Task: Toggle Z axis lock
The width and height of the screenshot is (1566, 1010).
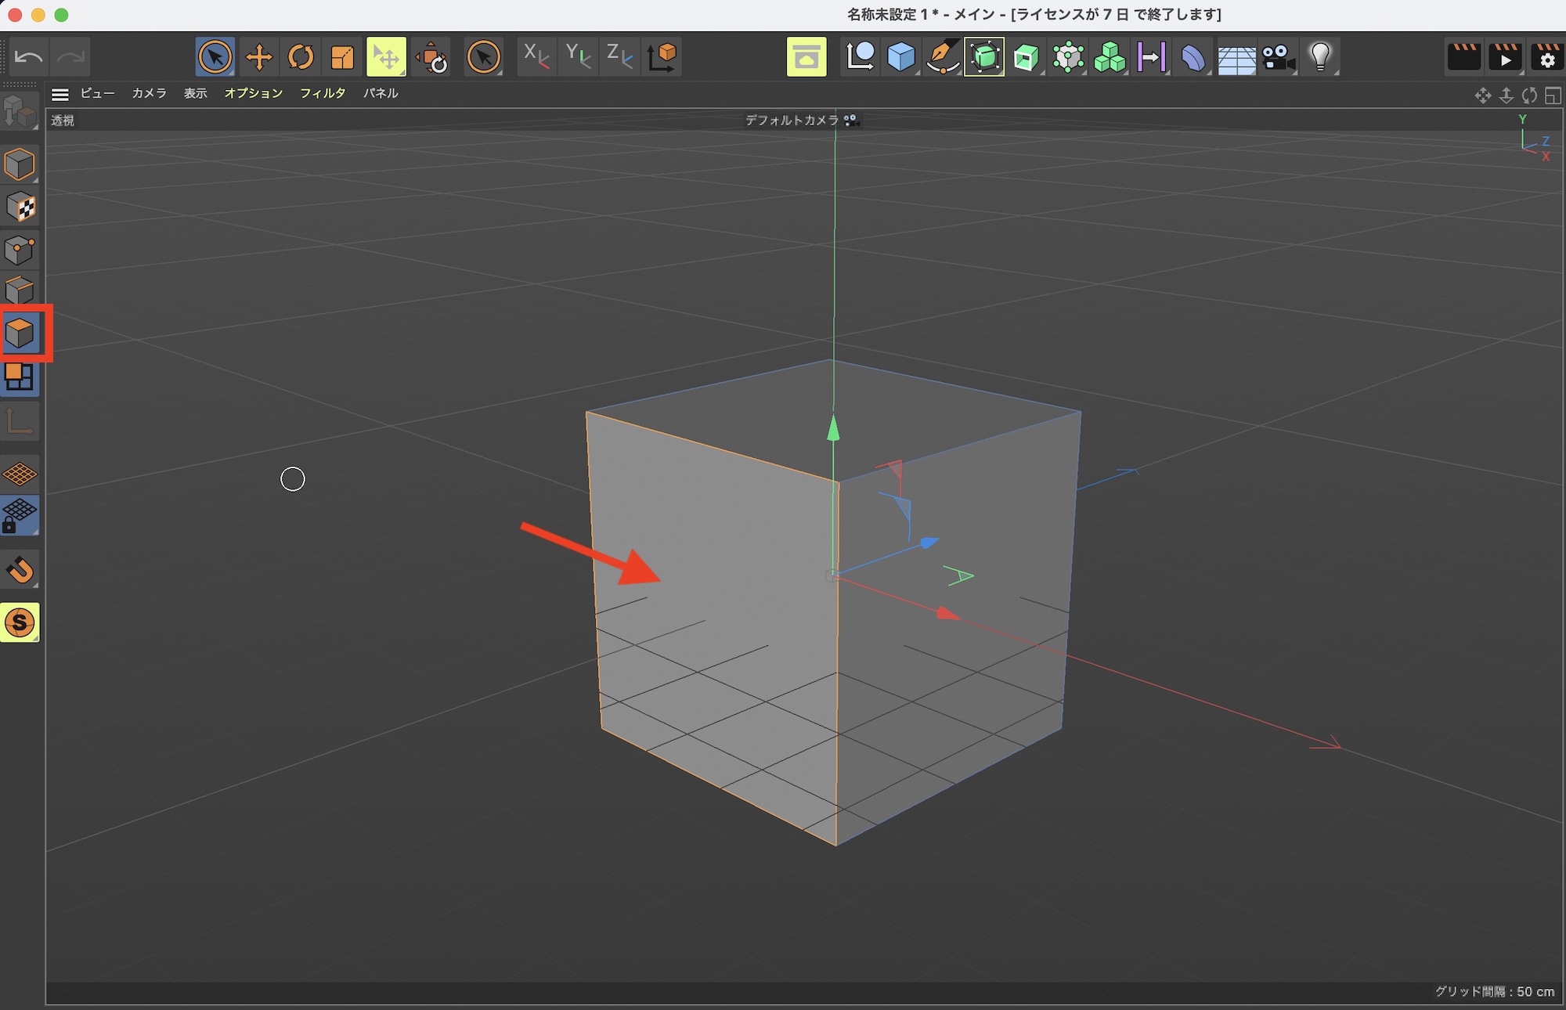Action: tap(619, 57)
